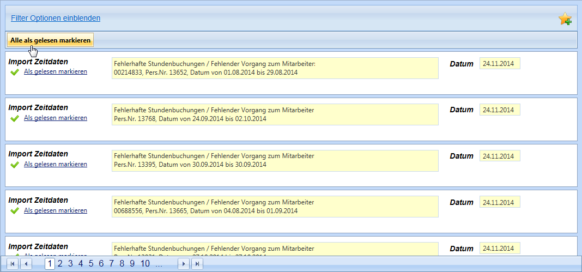
Task: Click the pager ellipsis for more pages
Action: [x=159, y=264]
